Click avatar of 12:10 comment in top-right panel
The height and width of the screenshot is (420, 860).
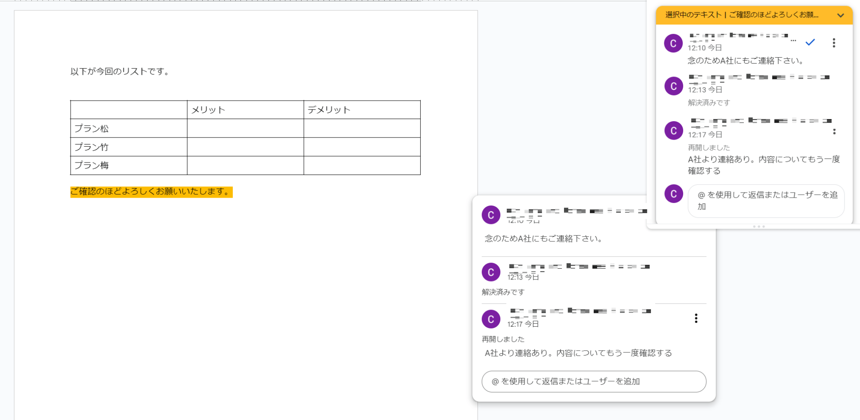coord(673,43)
